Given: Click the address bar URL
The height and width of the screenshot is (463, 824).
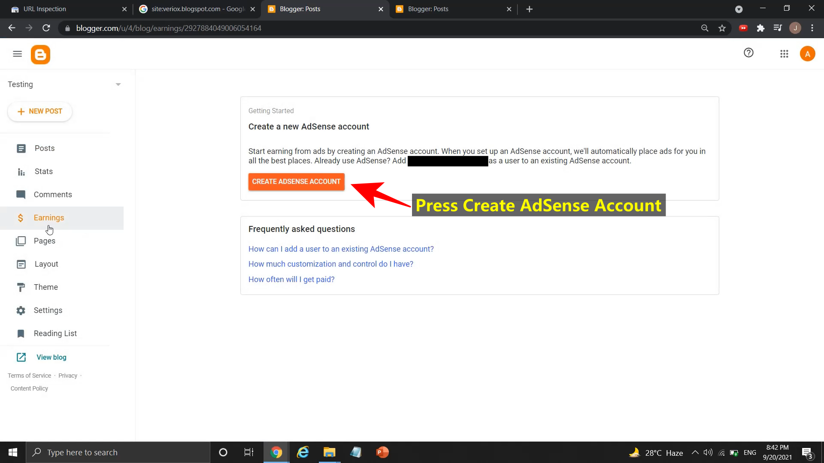Looking at the screenshot, I should [x=169, y=28].
